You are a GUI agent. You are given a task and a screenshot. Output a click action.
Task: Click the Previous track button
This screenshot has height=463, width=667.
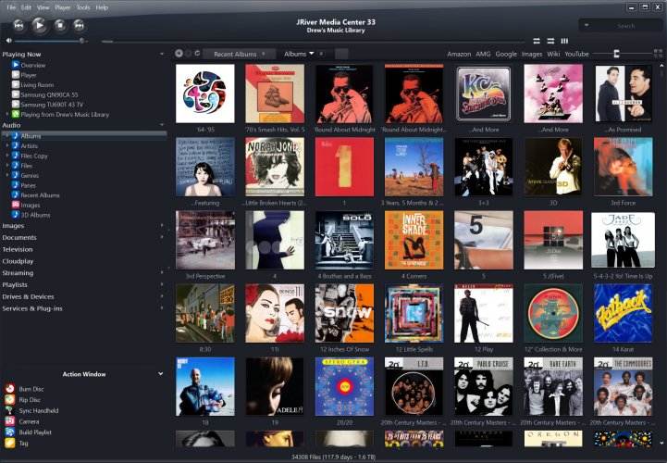click(19, 26)
